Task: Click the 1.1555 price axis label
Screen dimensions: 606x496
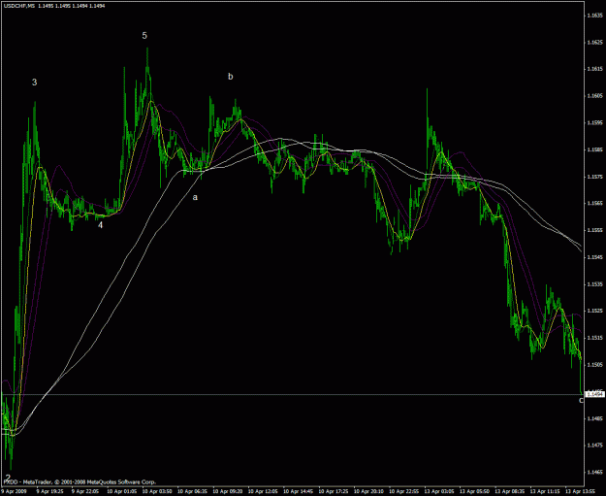Action: 594,231
